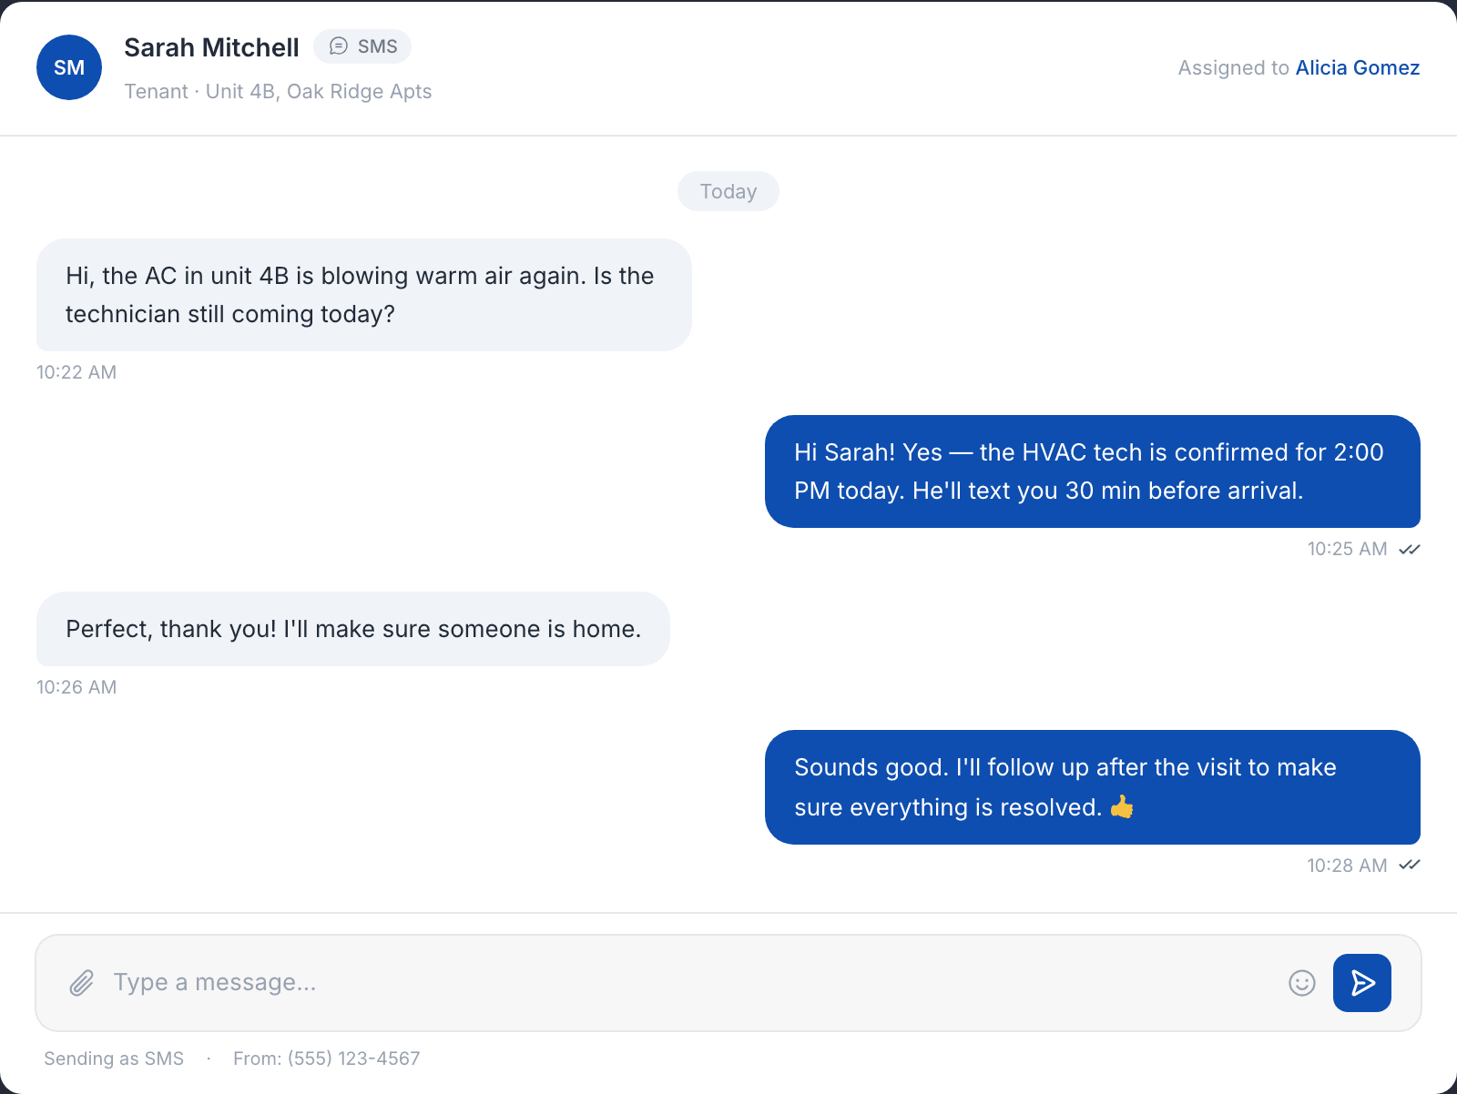Viewport: 1457px width, 1094px height.
Task: Click the 'Perfect, thank you' message bubble
Action: 353,629
